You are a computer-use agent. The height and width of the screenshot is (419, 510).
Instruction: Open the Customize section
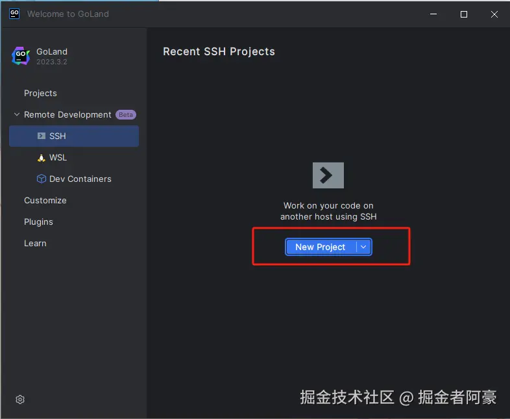point(45,200)
